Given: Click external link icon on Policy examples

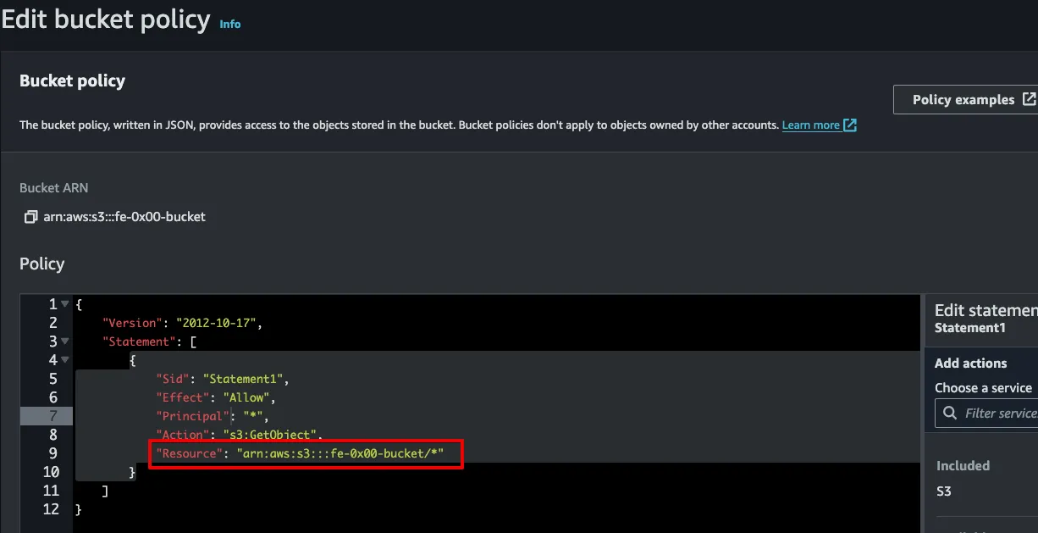Looking at the screenshot, I should point(1029,99).
